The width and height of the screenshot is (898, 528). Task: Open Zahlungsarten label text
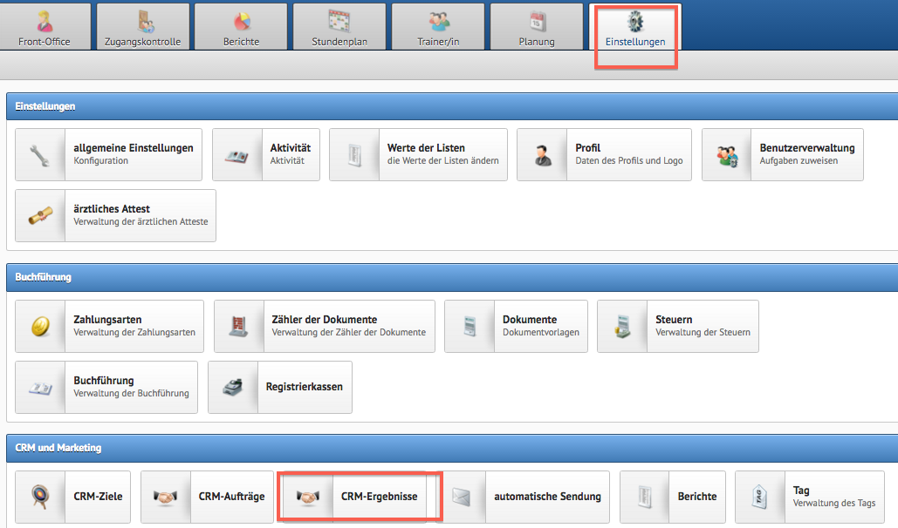[134, 326]
